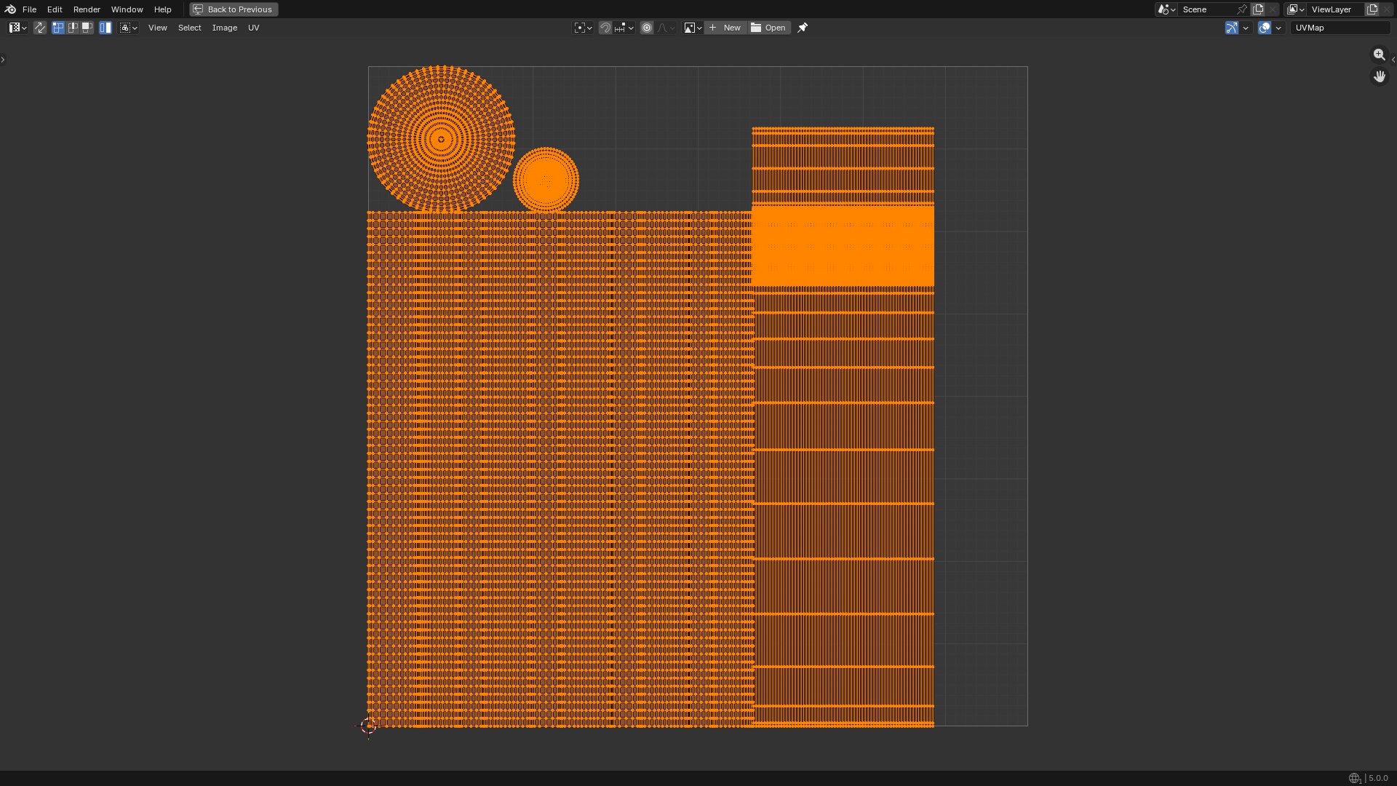Toggle snapping magnet icon
The image size is (1397, 786).
tap(605, 28)
